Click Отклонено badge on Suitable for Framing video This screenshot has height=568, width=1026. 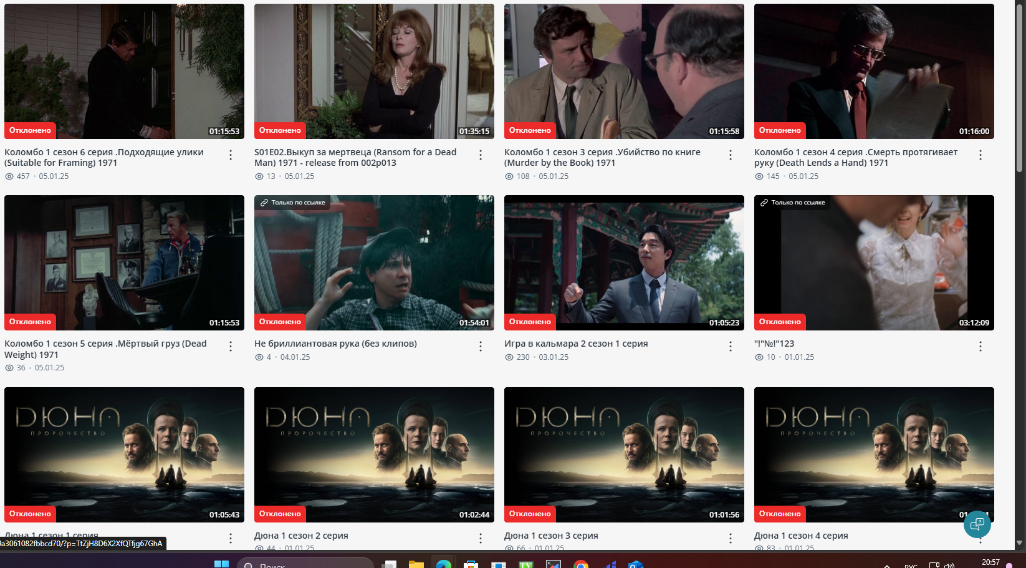(30, 130)
